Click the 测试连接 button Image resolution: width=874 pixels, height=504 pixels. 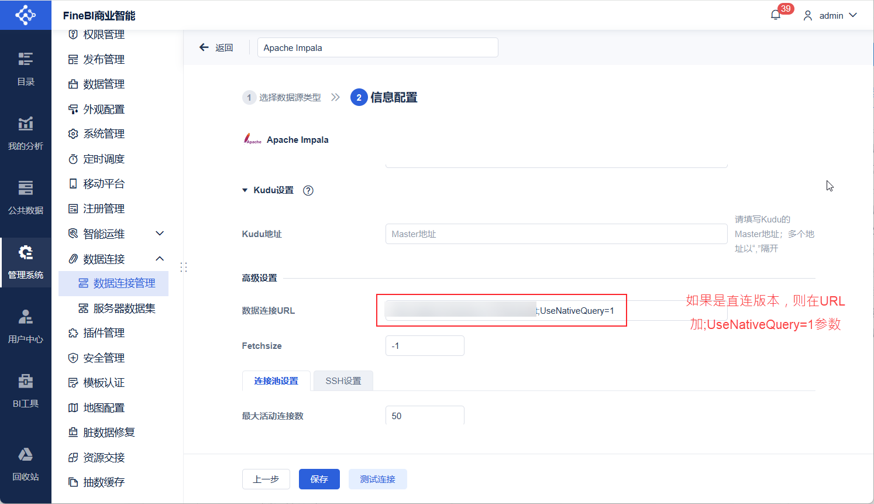[378, 479]
